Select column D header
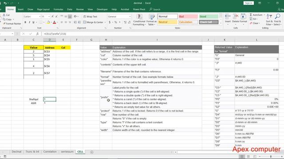The image size is (284, 159). pyautogui.click(x=50, y=40)
